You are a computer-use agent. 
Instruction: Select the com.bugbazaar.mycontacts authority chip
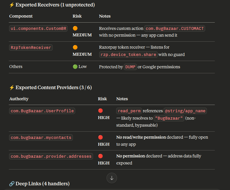pyautogui.click(x=41, y=138)
